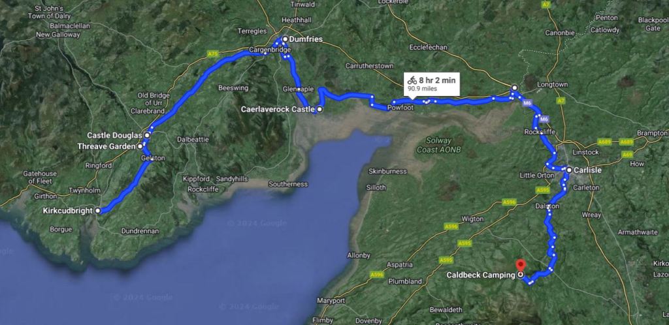Click the red Caldbeck Camping destination pin

[520, 265]
